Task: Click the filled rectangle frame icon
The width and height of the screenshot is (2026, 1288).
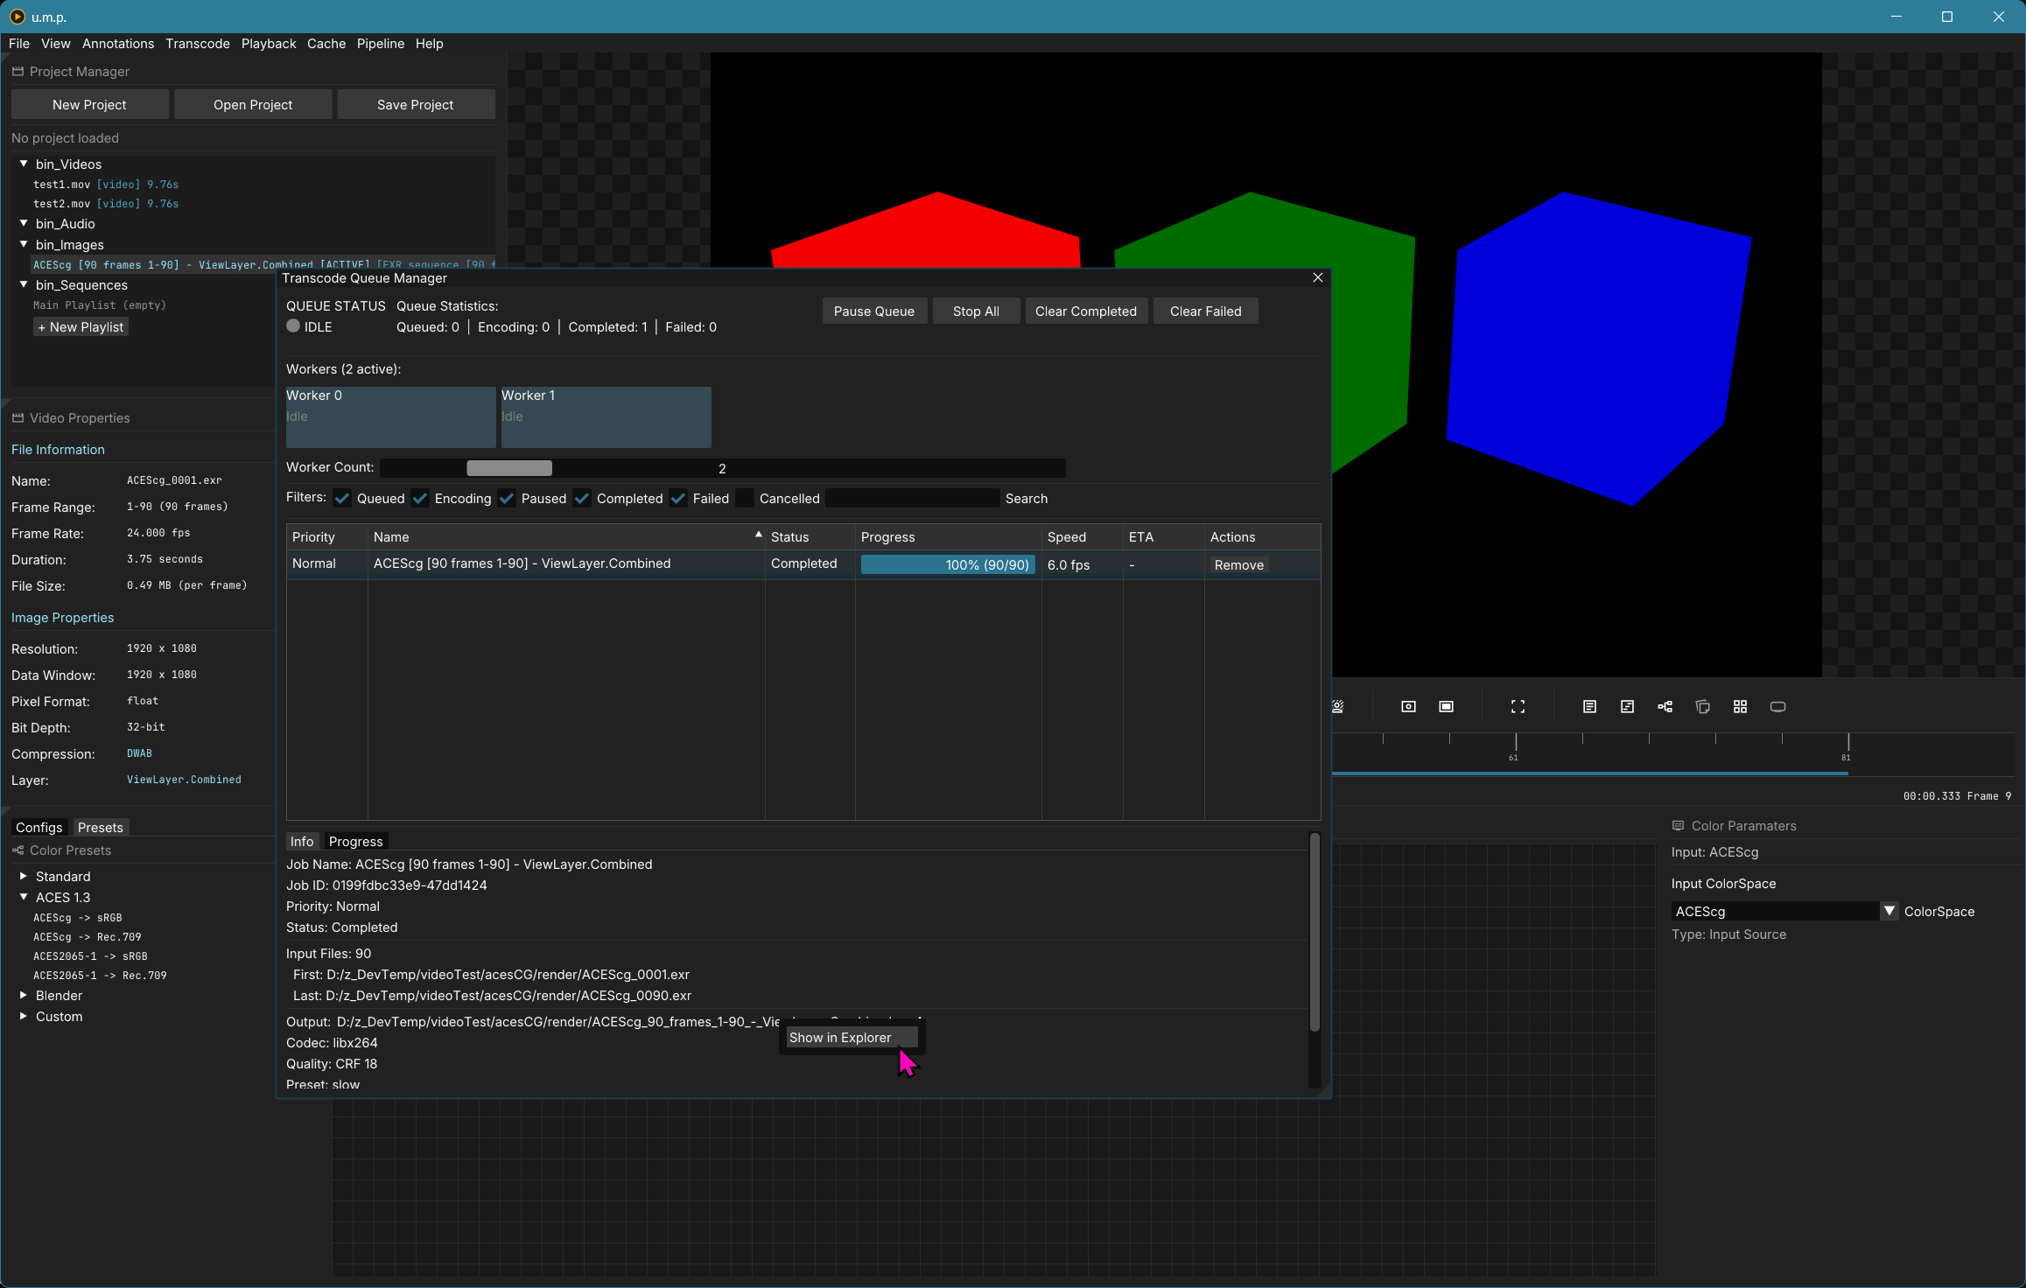Action: [1446, 707]
